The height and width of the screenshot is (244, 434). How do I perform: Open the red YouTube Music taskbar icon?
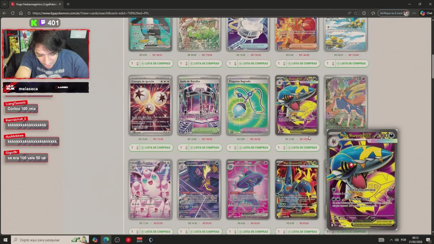point(128,240)
